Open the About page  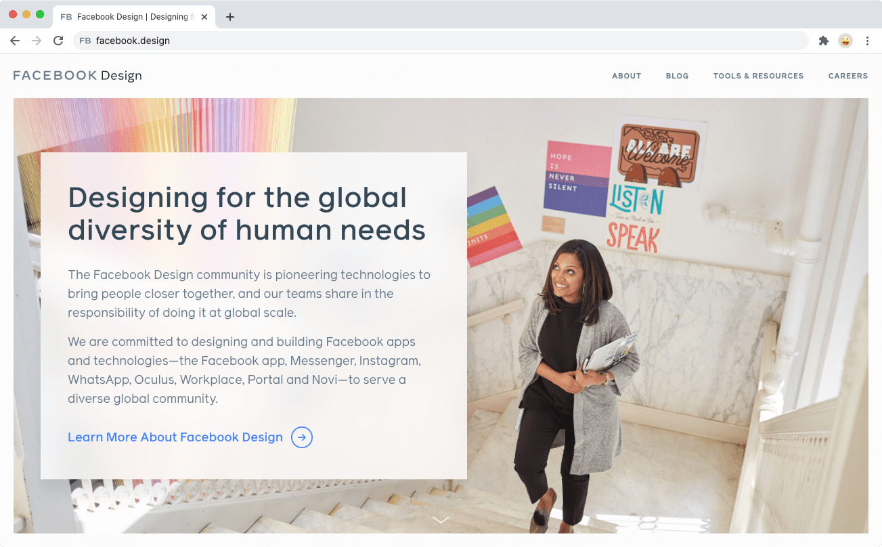(x=626, y=76)
